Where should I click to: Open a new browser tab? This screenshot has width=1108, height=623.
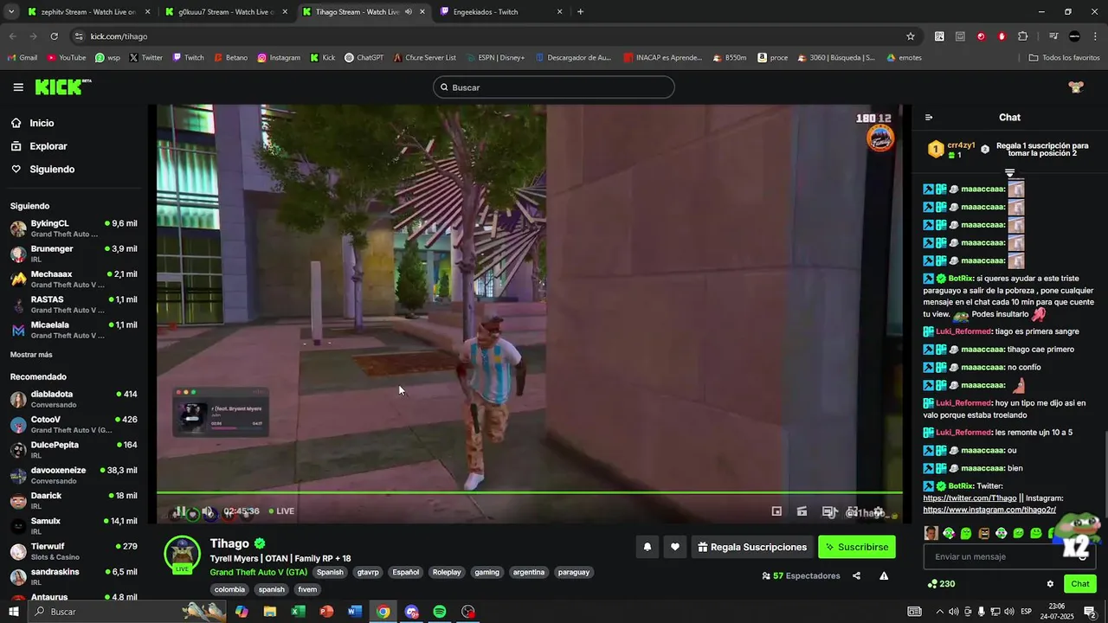[580, 12]
